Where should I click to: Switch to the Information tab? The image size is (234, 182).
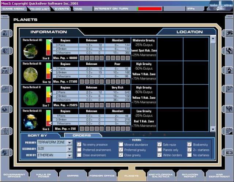49,32
